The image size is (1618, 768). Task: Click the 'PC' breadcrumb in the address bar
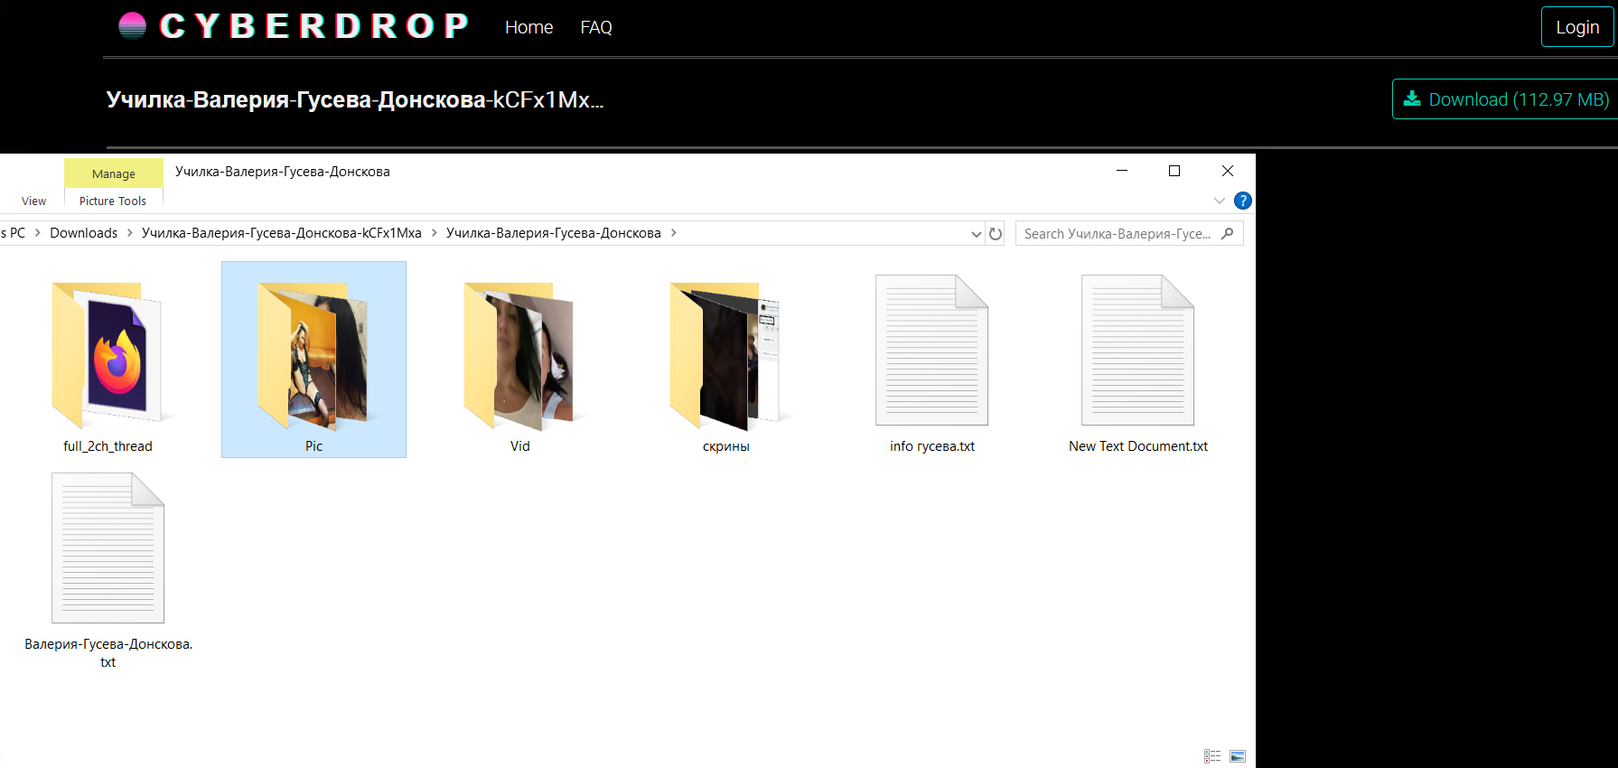point(17,233)
